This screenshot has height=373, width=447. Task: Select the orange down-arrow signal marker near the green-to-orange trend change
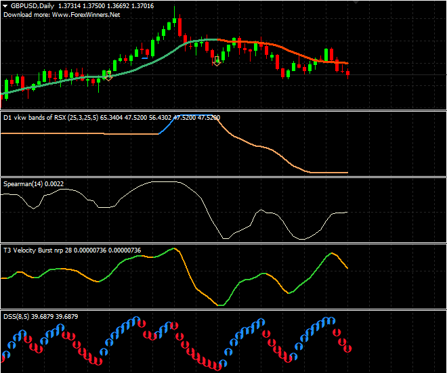[217, 61]
